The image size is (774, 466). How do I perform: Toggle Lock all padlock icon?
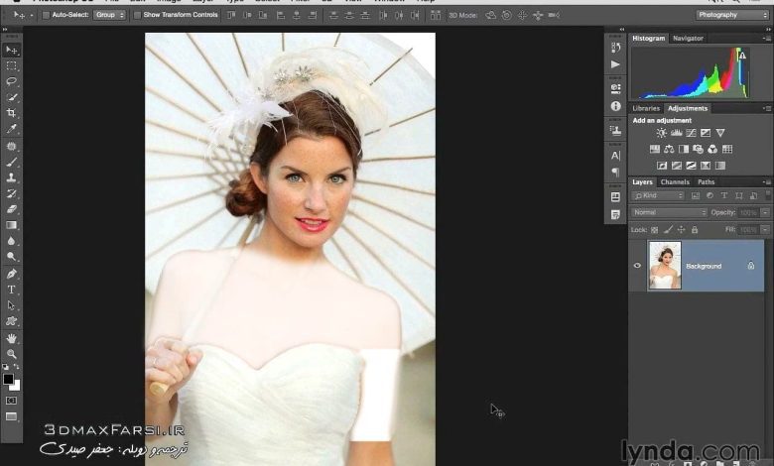click(x=695, y=230)
